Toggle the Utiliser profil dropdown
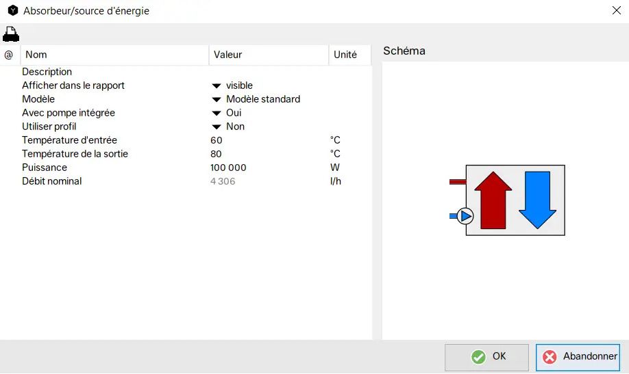629x374 pixels. 217,127
